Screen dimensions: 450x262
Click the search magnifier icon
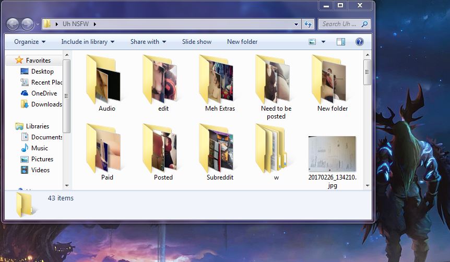point(364,24)
